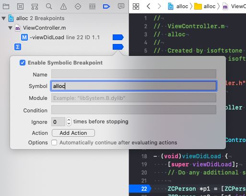Click the Add Action button
The width and height of the screenshot is (246, 196).
[73, 133]
